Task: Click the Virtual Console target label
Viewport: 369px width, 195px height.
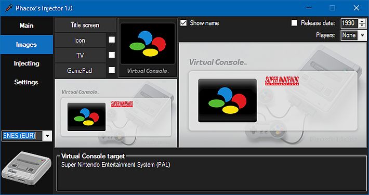Action: click(x=93, y=156)
